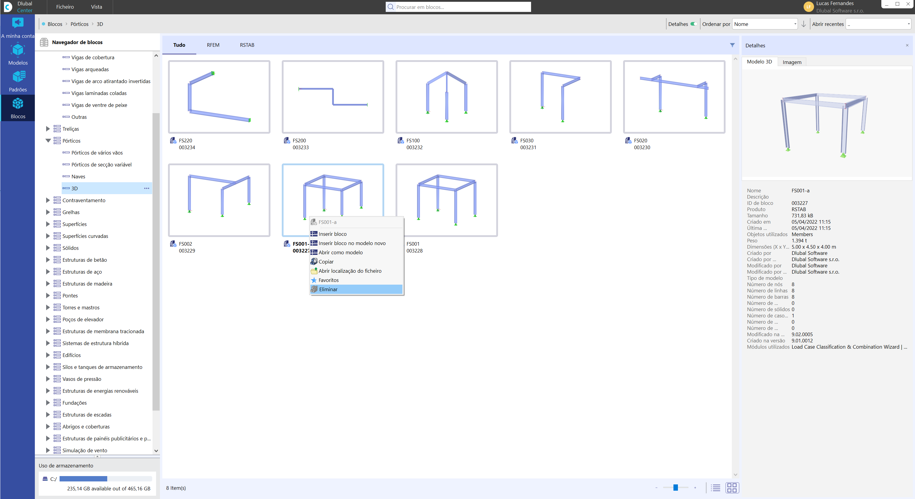The height and width of the screenshot is (499, 915).
Task: Expand the Treliças tree node
Action: point(48,129)
